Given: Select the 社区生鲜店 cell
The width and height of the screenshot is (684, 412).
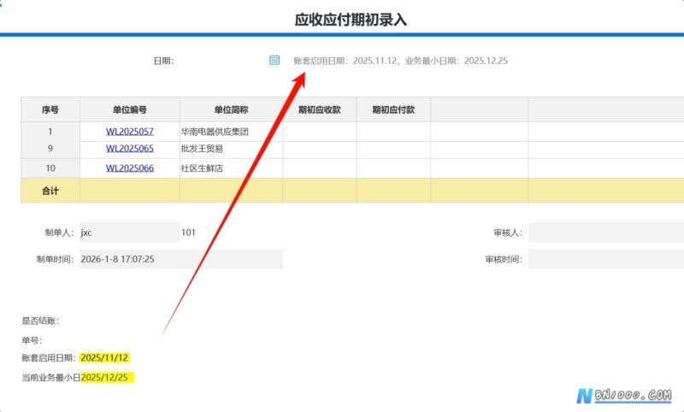Looking at the screenshot, I should (x=231, y=168).
